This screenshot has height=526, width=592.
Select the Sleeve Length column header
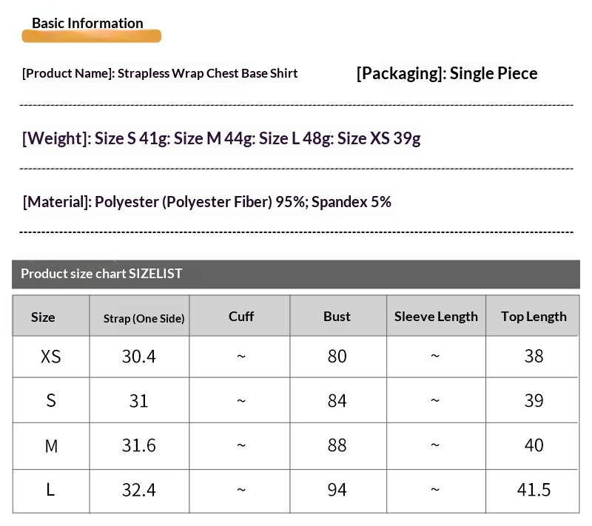436,317
